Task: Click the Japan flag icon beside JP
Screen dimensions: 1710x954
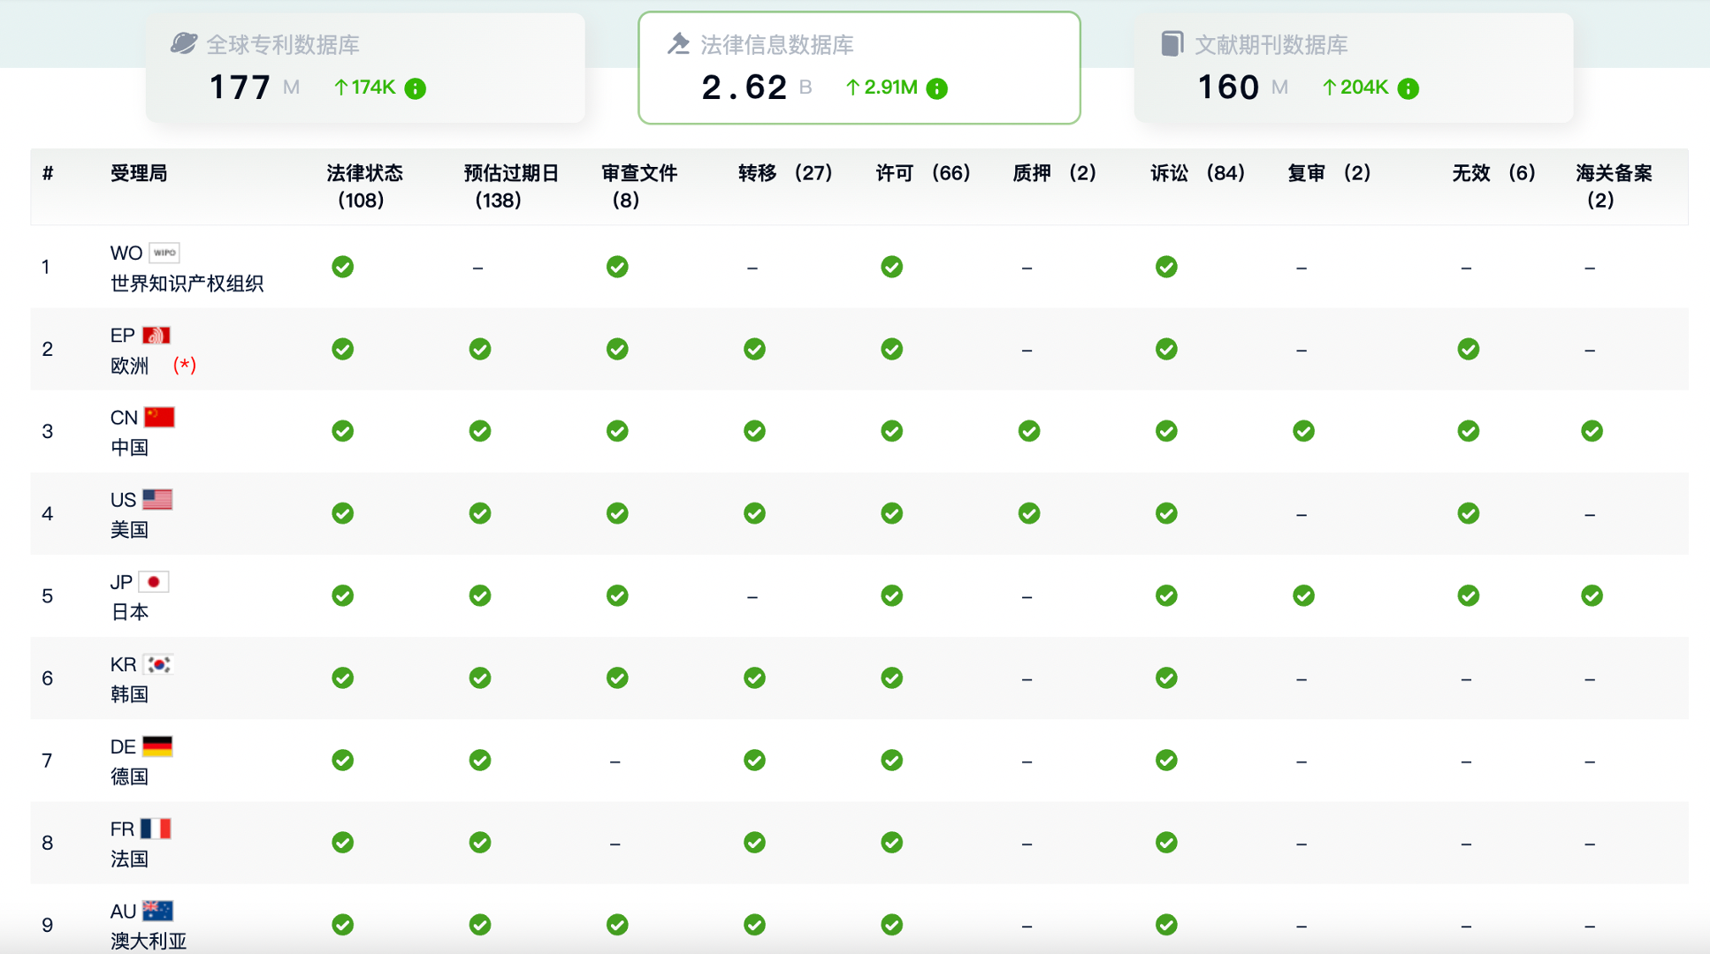Action: (154, 581)
